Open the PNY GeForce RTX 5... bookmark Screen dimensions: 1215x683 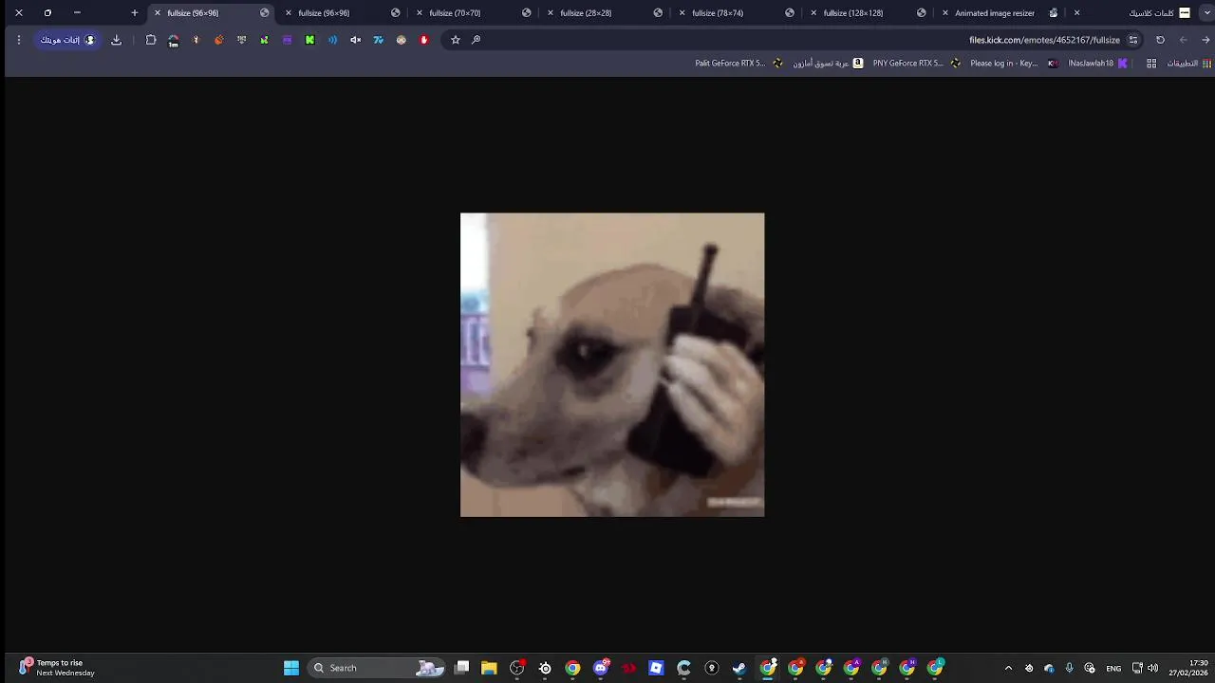(917, 64)
